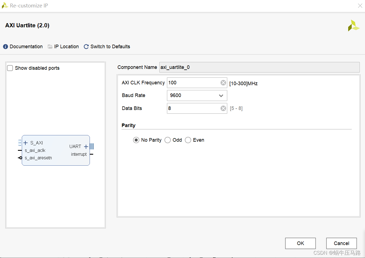Image resolution: width=365 pixels, height=258 pixels.
Task: Click the Component Name field
Action: [259, 67]
